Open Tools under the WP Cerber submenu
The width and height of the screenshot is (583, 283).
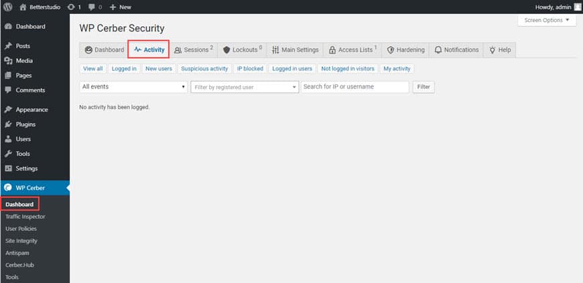click(12, 277)
